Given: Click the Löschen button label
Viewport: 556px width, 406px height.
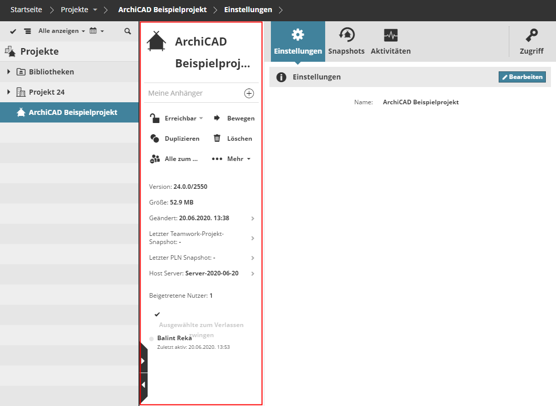Looking at the screenshot, I should tap(240, 138).
